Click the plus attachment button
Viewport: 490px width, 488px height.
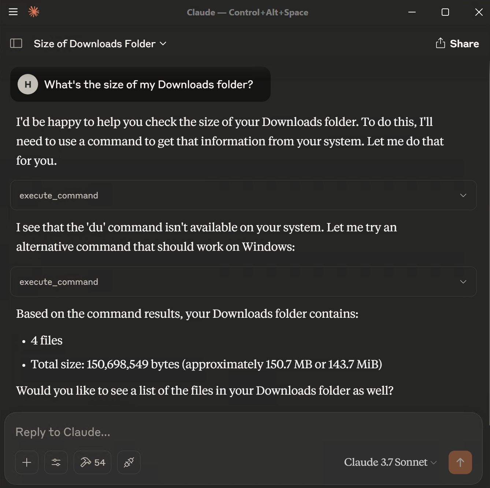[x=27, y=462]
